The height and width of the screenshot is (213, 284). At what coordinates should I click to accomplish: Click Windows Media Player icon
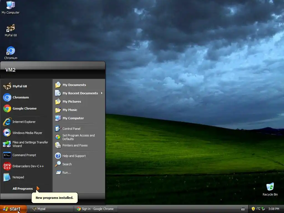(x=7, y=133)
